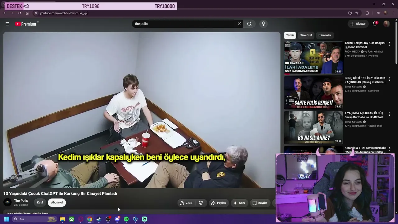Click "238 B abone" subscriber count
Image resolution: width=398 pixels, height=224 pixels.
pos(21,205)
